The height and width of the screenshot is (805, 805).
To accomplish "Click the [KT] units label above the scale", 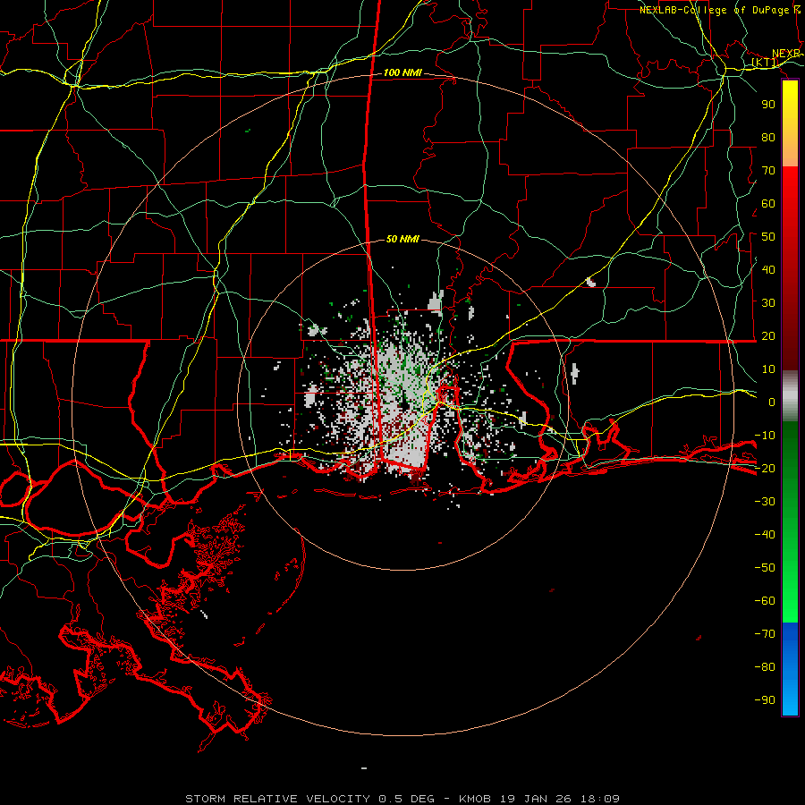I will [x=765, y=62].
